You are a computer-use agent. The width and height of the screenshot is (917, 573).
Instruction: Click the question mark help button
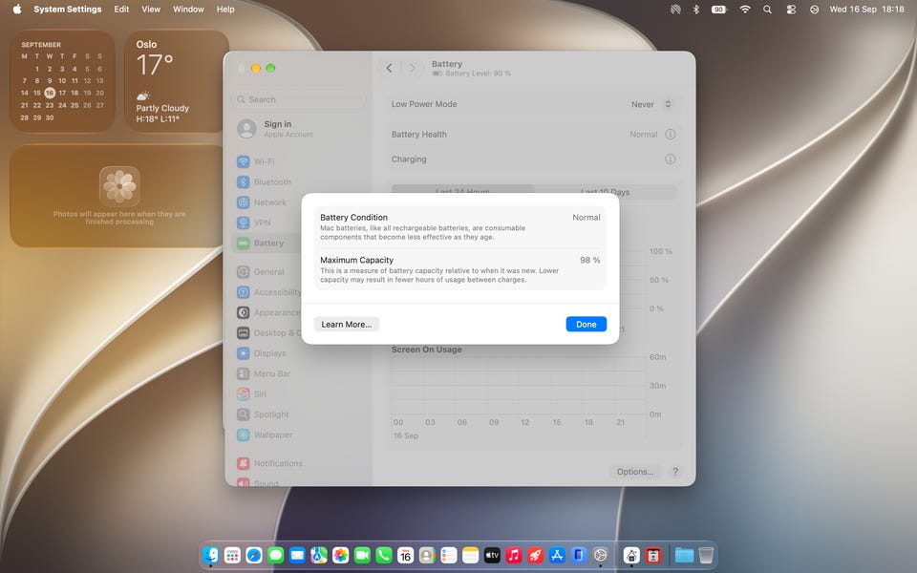click(675, 471)
